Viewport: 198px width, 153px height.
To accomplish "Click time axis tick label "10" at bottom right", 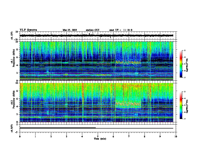I will 176,136.
